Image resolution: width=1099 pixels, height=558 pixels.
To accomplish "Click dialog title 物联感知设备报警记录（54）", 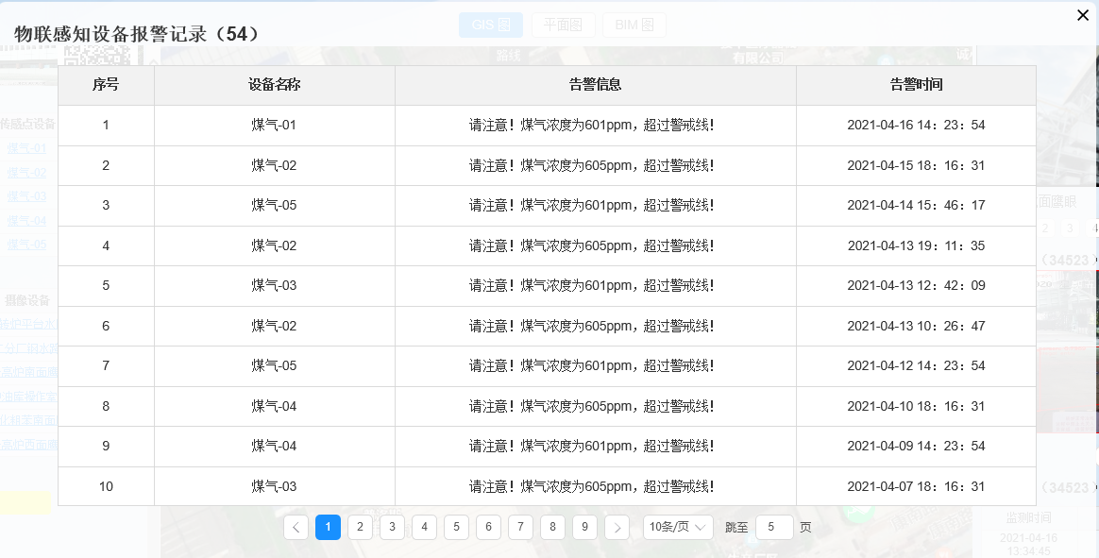I will point(138,34).
